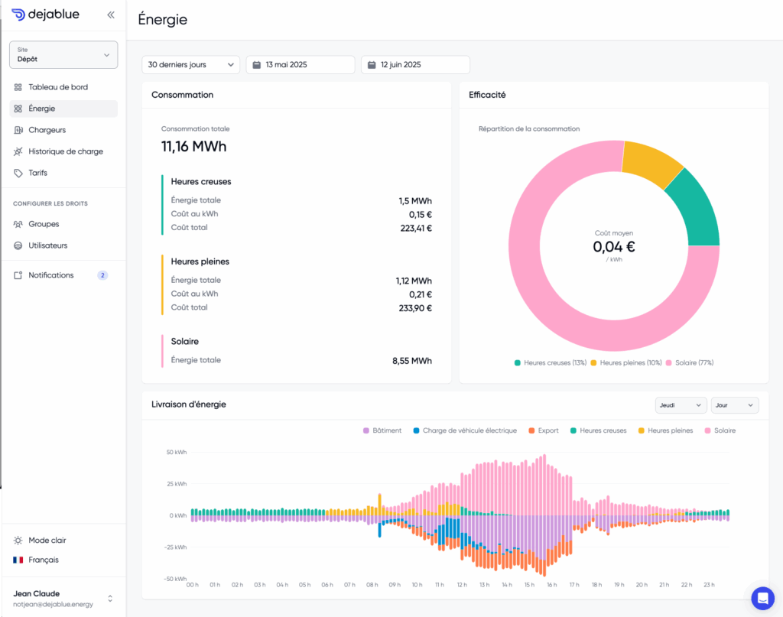Screen dimensions: 783x617
Task: Click the green Heures creuses donut segment
Action: click(x=695, y=209)
